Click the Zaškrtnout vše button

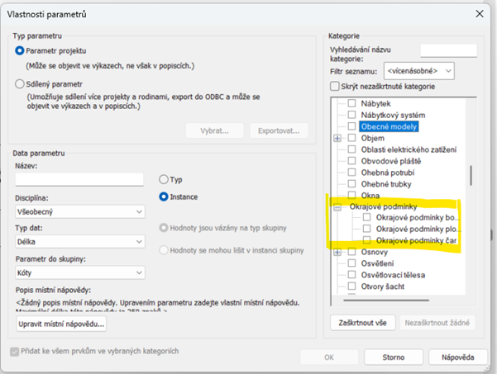pyautogui.click(x=362, y=322)
